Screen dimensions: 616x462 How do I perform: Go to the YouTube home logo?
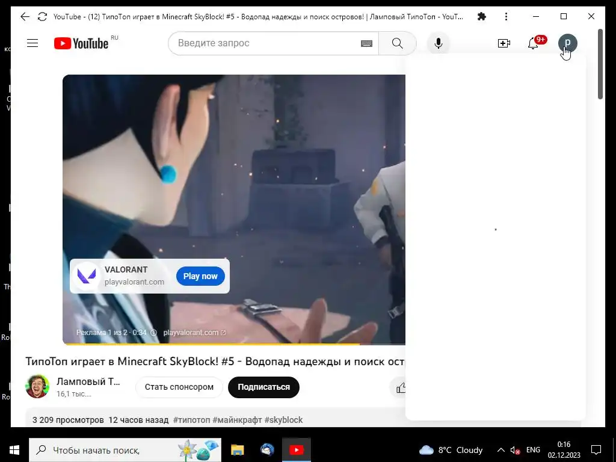coord(81,43)
